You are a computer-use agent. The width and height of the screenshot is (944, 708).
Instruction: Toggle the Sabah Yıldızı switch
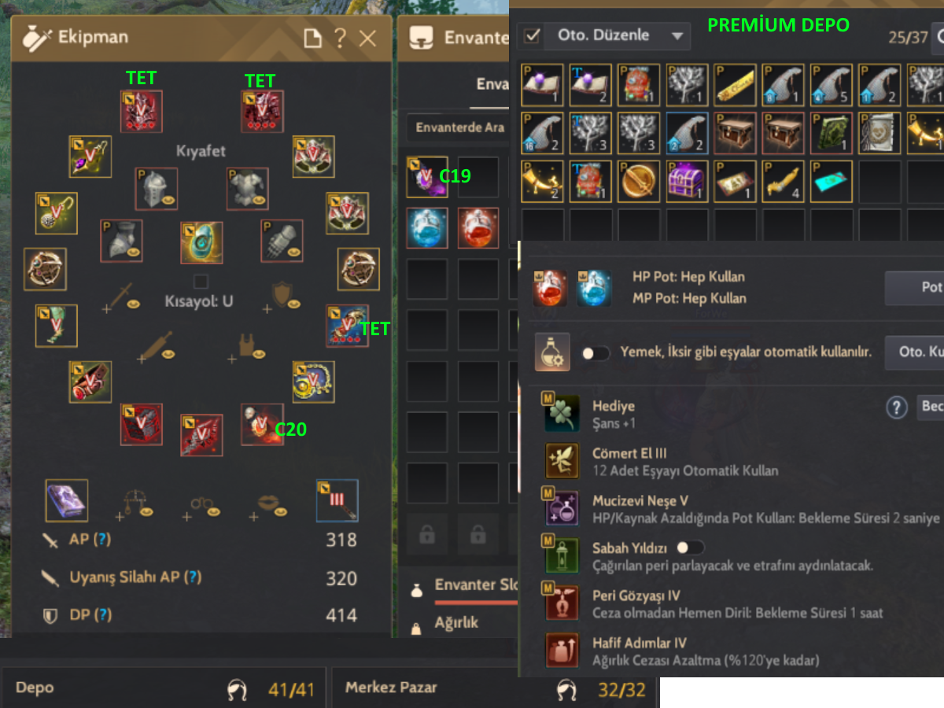(690, 547)
